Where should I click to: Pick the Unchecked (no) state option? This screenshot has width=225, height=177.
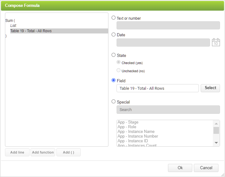118,70
